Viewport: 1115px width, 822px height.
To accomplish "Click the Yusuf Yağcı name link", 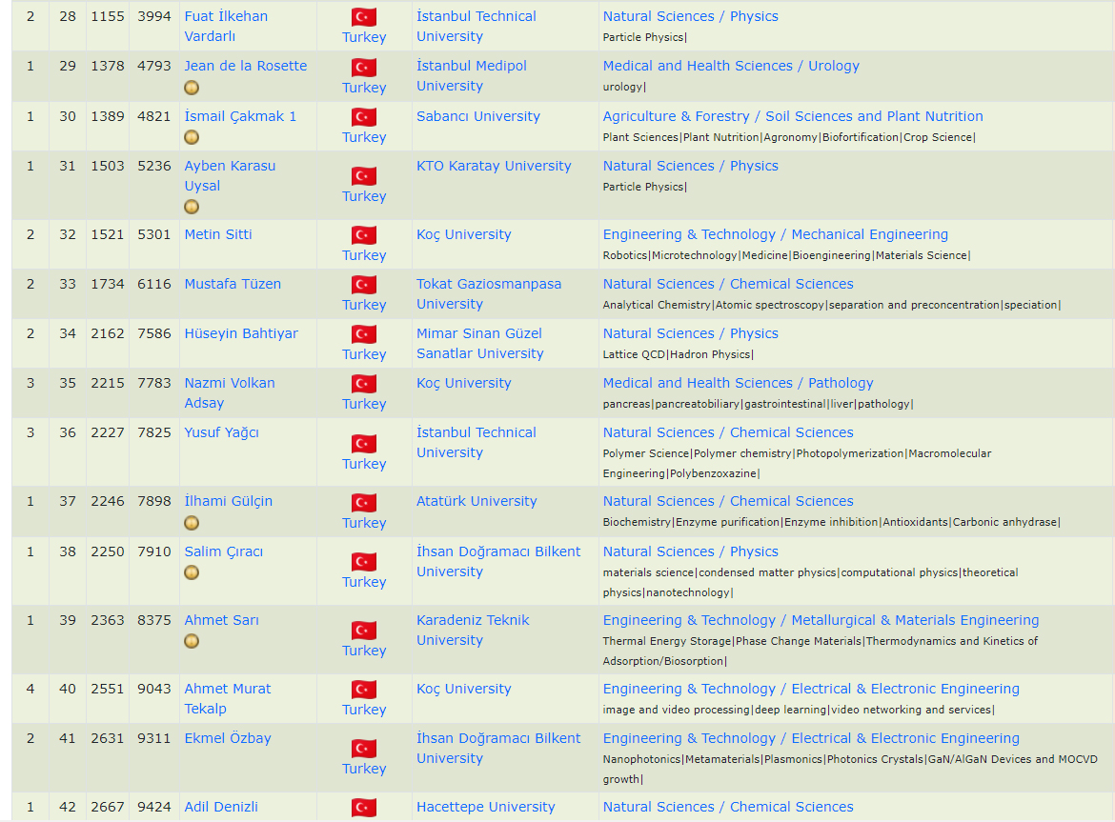I will click(221, 432).
